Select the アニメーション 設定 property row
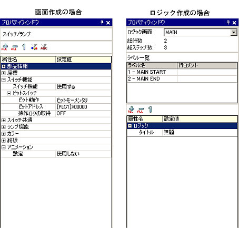 click(x=56, y=154)
